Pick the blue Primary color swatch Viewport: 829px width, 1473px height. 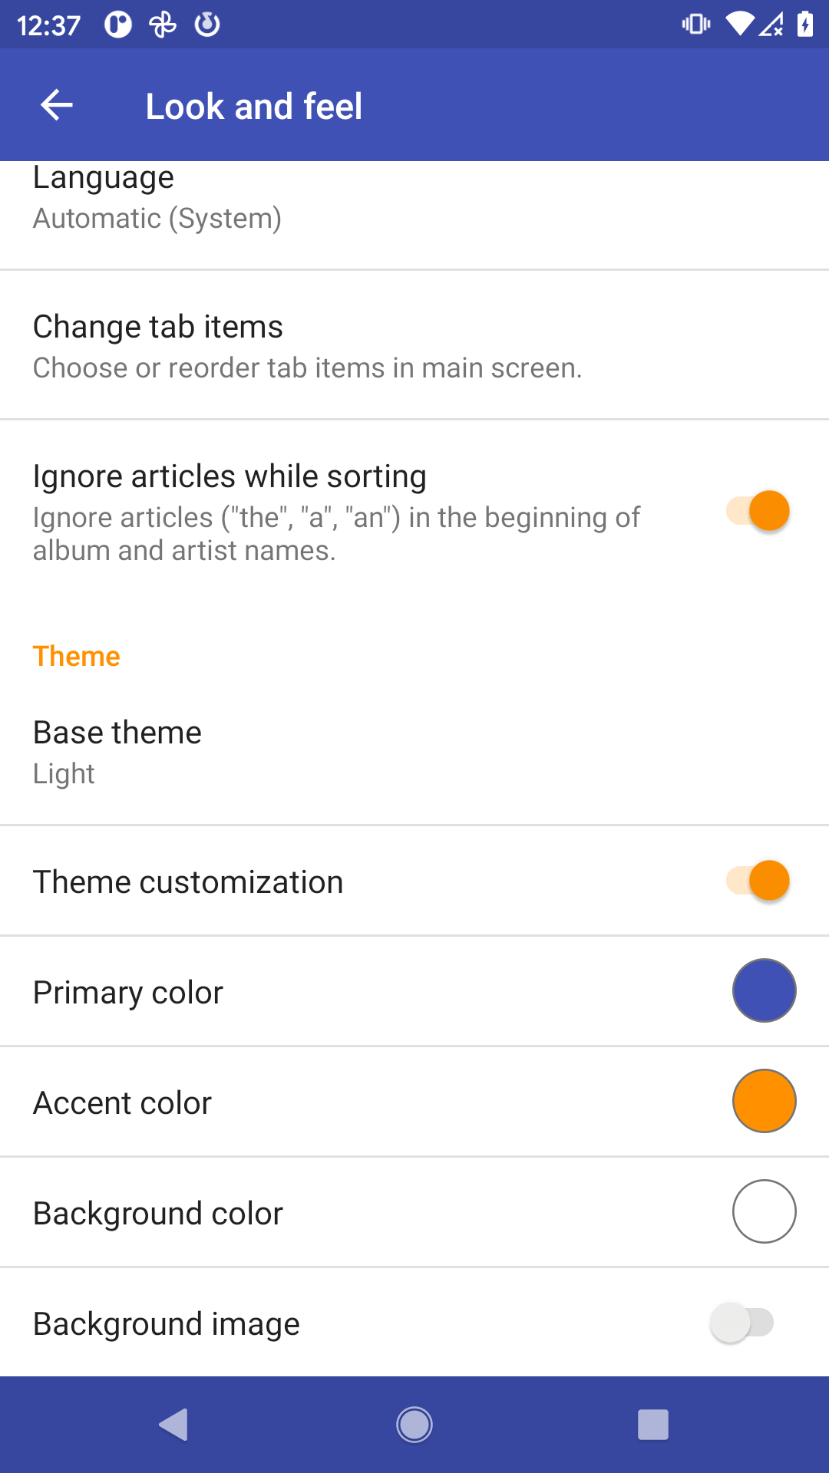click(764, 990)
